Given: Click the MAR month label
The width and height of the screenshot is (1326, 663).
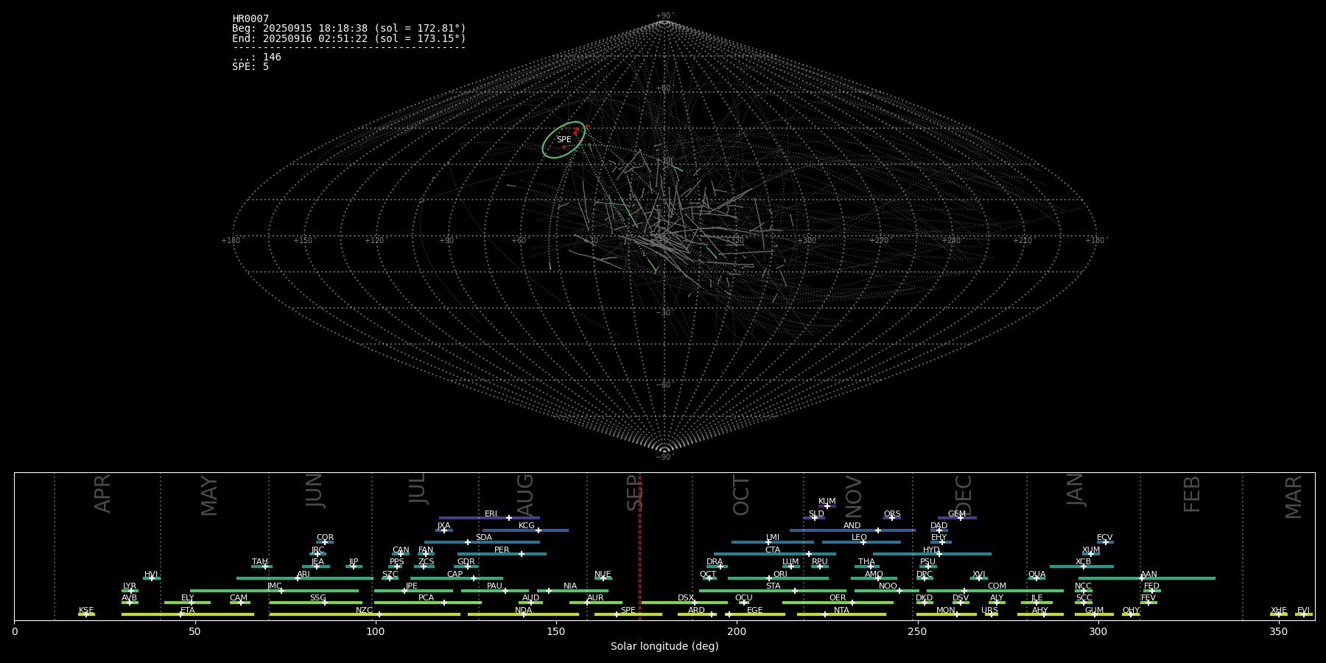Looking at the screenshot, I should pyautogui.click(x=1294, y=497).
